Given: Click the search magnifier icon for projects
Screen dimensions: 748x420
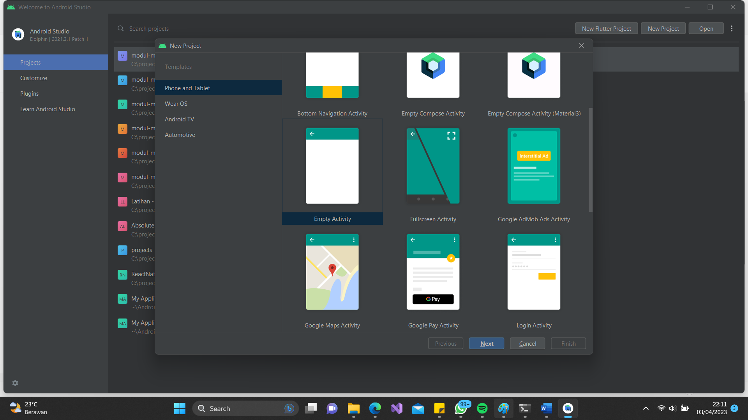Looking at the screenshot, I should pyautogui.click(x=121, y=29).
